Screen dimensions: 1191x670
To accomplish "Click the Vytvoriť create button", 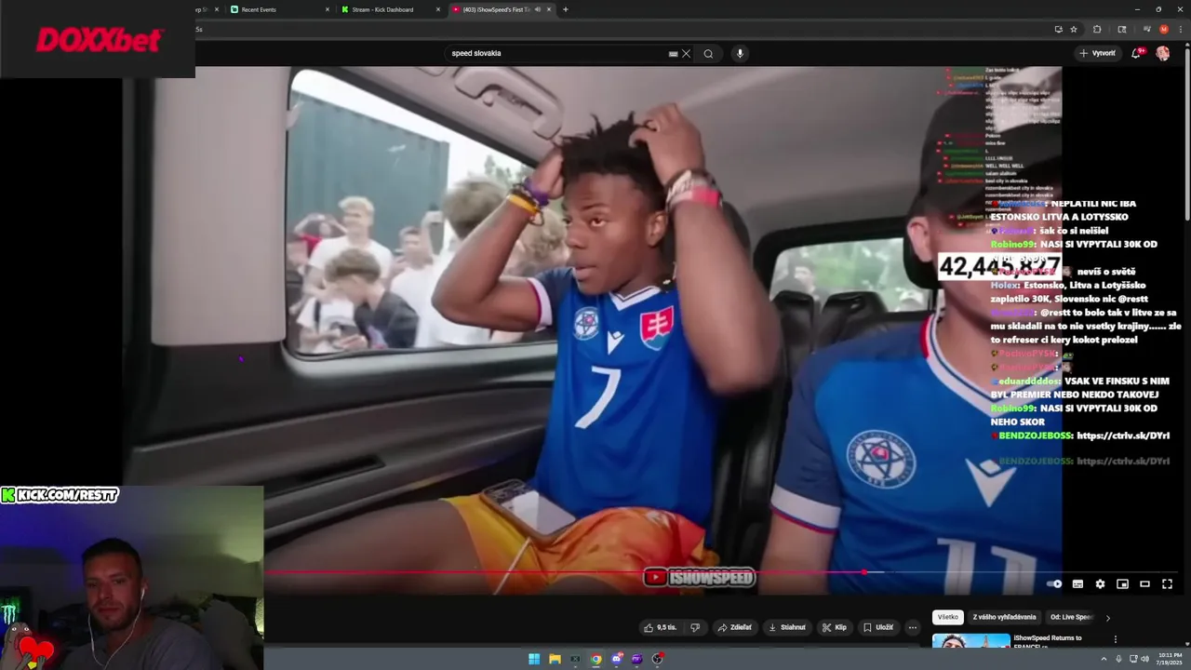I will click(1097, 53).
